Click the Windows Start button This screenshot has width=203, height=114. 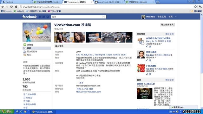(7, 112)
